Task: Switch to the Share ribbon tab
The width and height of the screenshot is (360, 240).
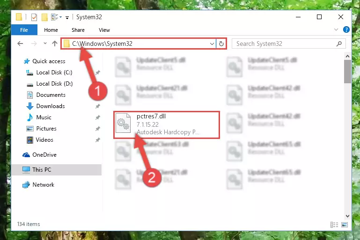Action: coord(78,30)
